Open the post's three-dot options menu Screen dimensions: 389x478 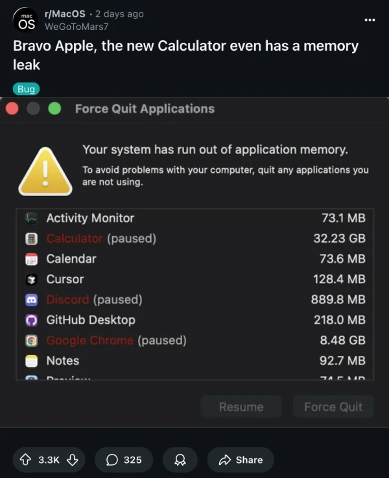click(370, 20)
